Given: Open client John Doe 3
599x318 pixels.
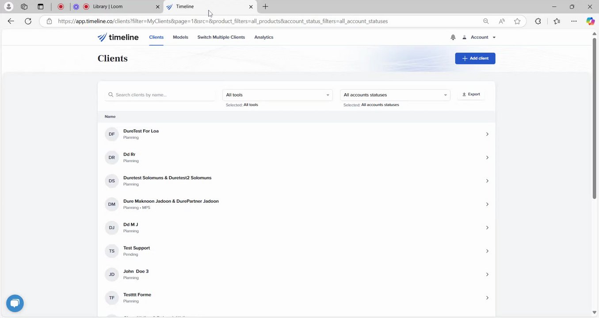Looking at the screenshot, I should (136, 272).
